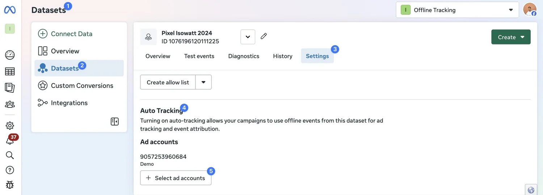Click the pencil edit dataset name icon
The width and height of the screenshot is (543, 195).
click(x=264, y=36)
